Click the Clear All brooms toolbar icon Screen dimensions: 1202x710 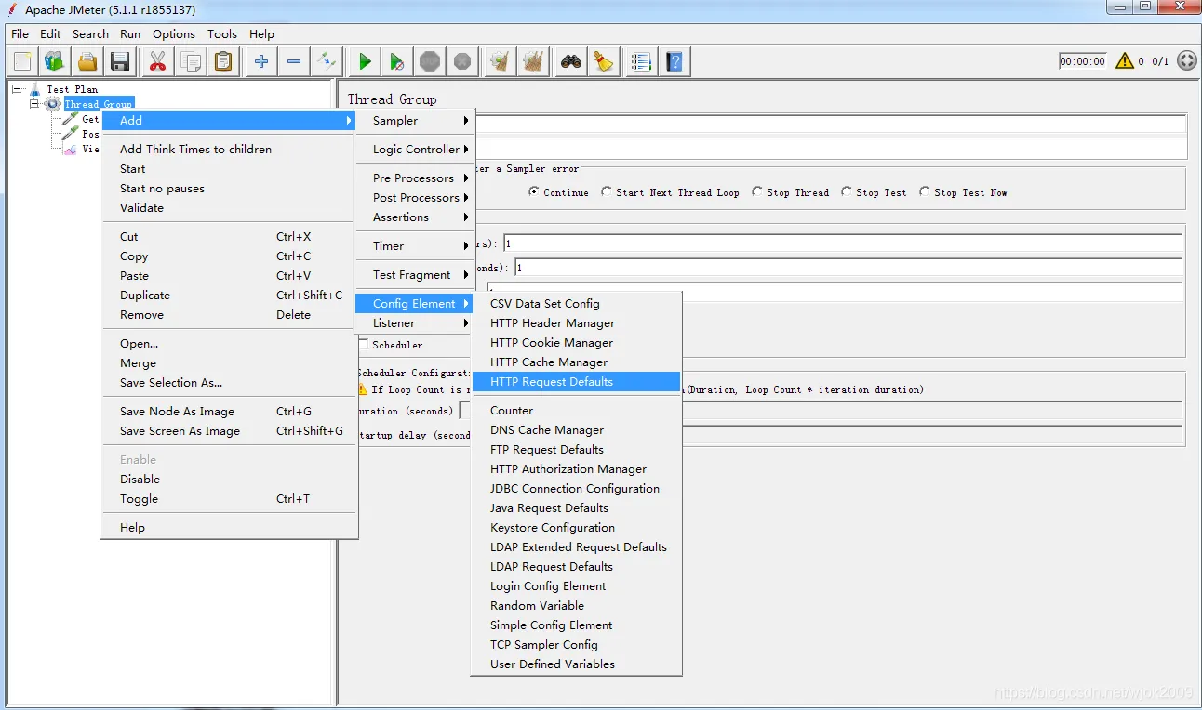coord(533,62)
